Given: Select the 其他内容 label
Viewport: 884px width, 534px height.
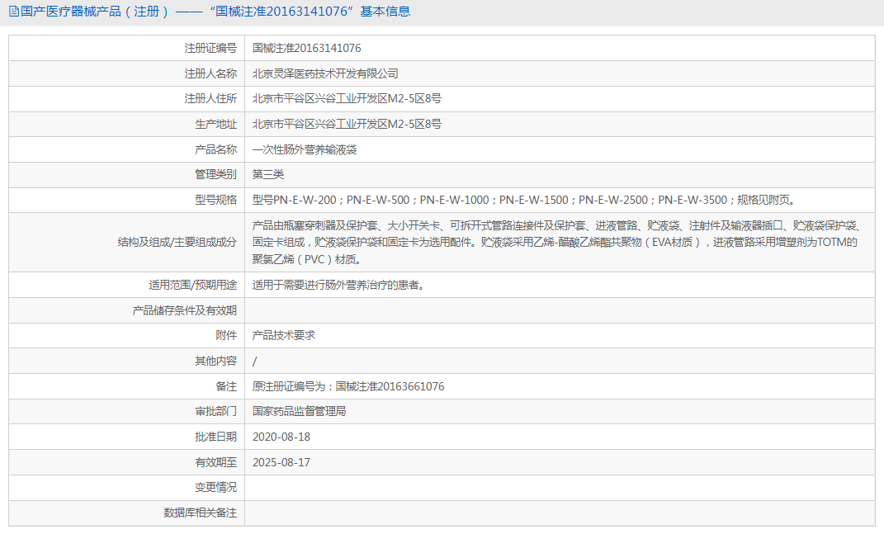Looking at the screenshot, I should click(215, 361).
